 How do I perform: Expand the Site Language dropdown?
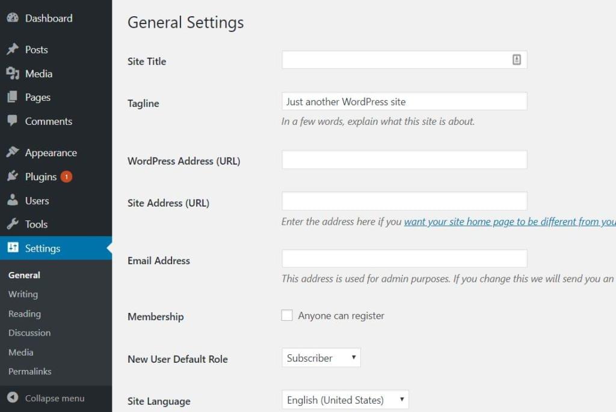click(x=345, y=400)
